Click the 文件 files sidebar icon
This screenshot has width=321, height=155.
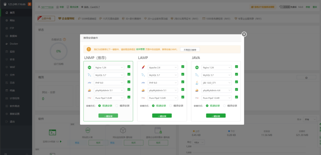[7, 75]
